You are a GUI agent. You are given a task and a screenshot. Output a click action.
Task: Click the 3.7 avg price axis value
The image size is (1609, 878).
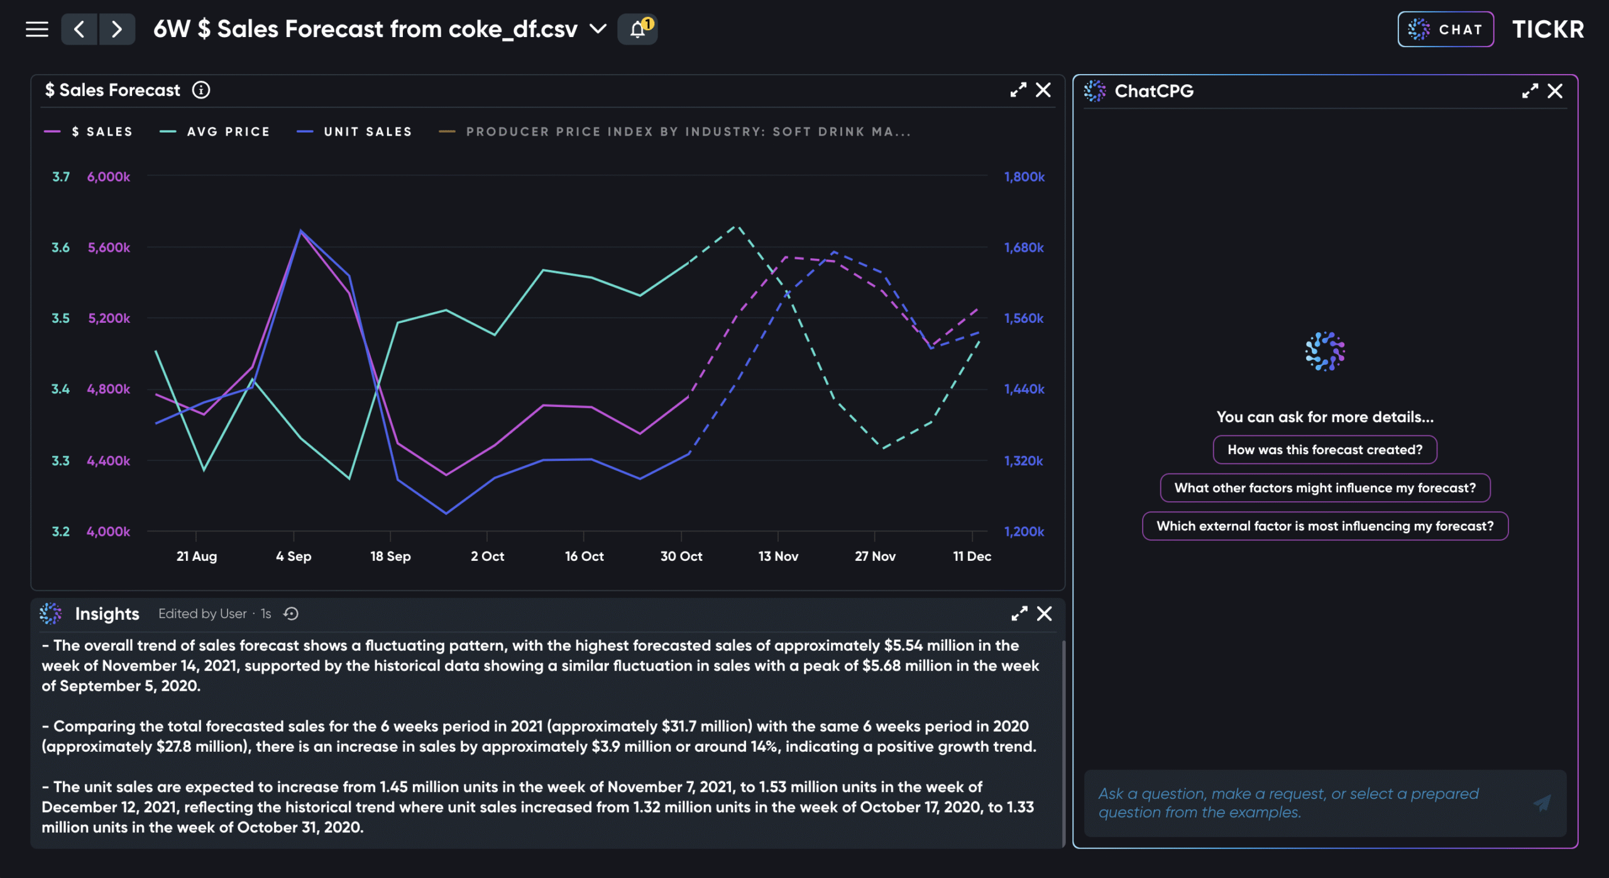click(x=61, y=177)
